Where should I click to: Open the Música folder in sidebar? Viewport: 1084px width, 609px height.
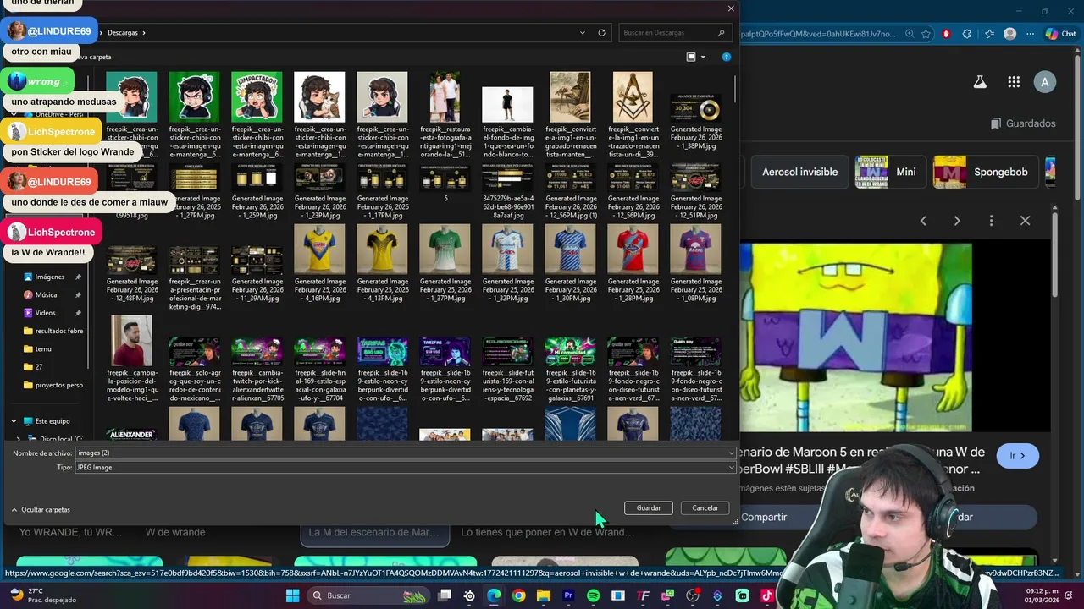pyautogui.click(x=46, y=294)
